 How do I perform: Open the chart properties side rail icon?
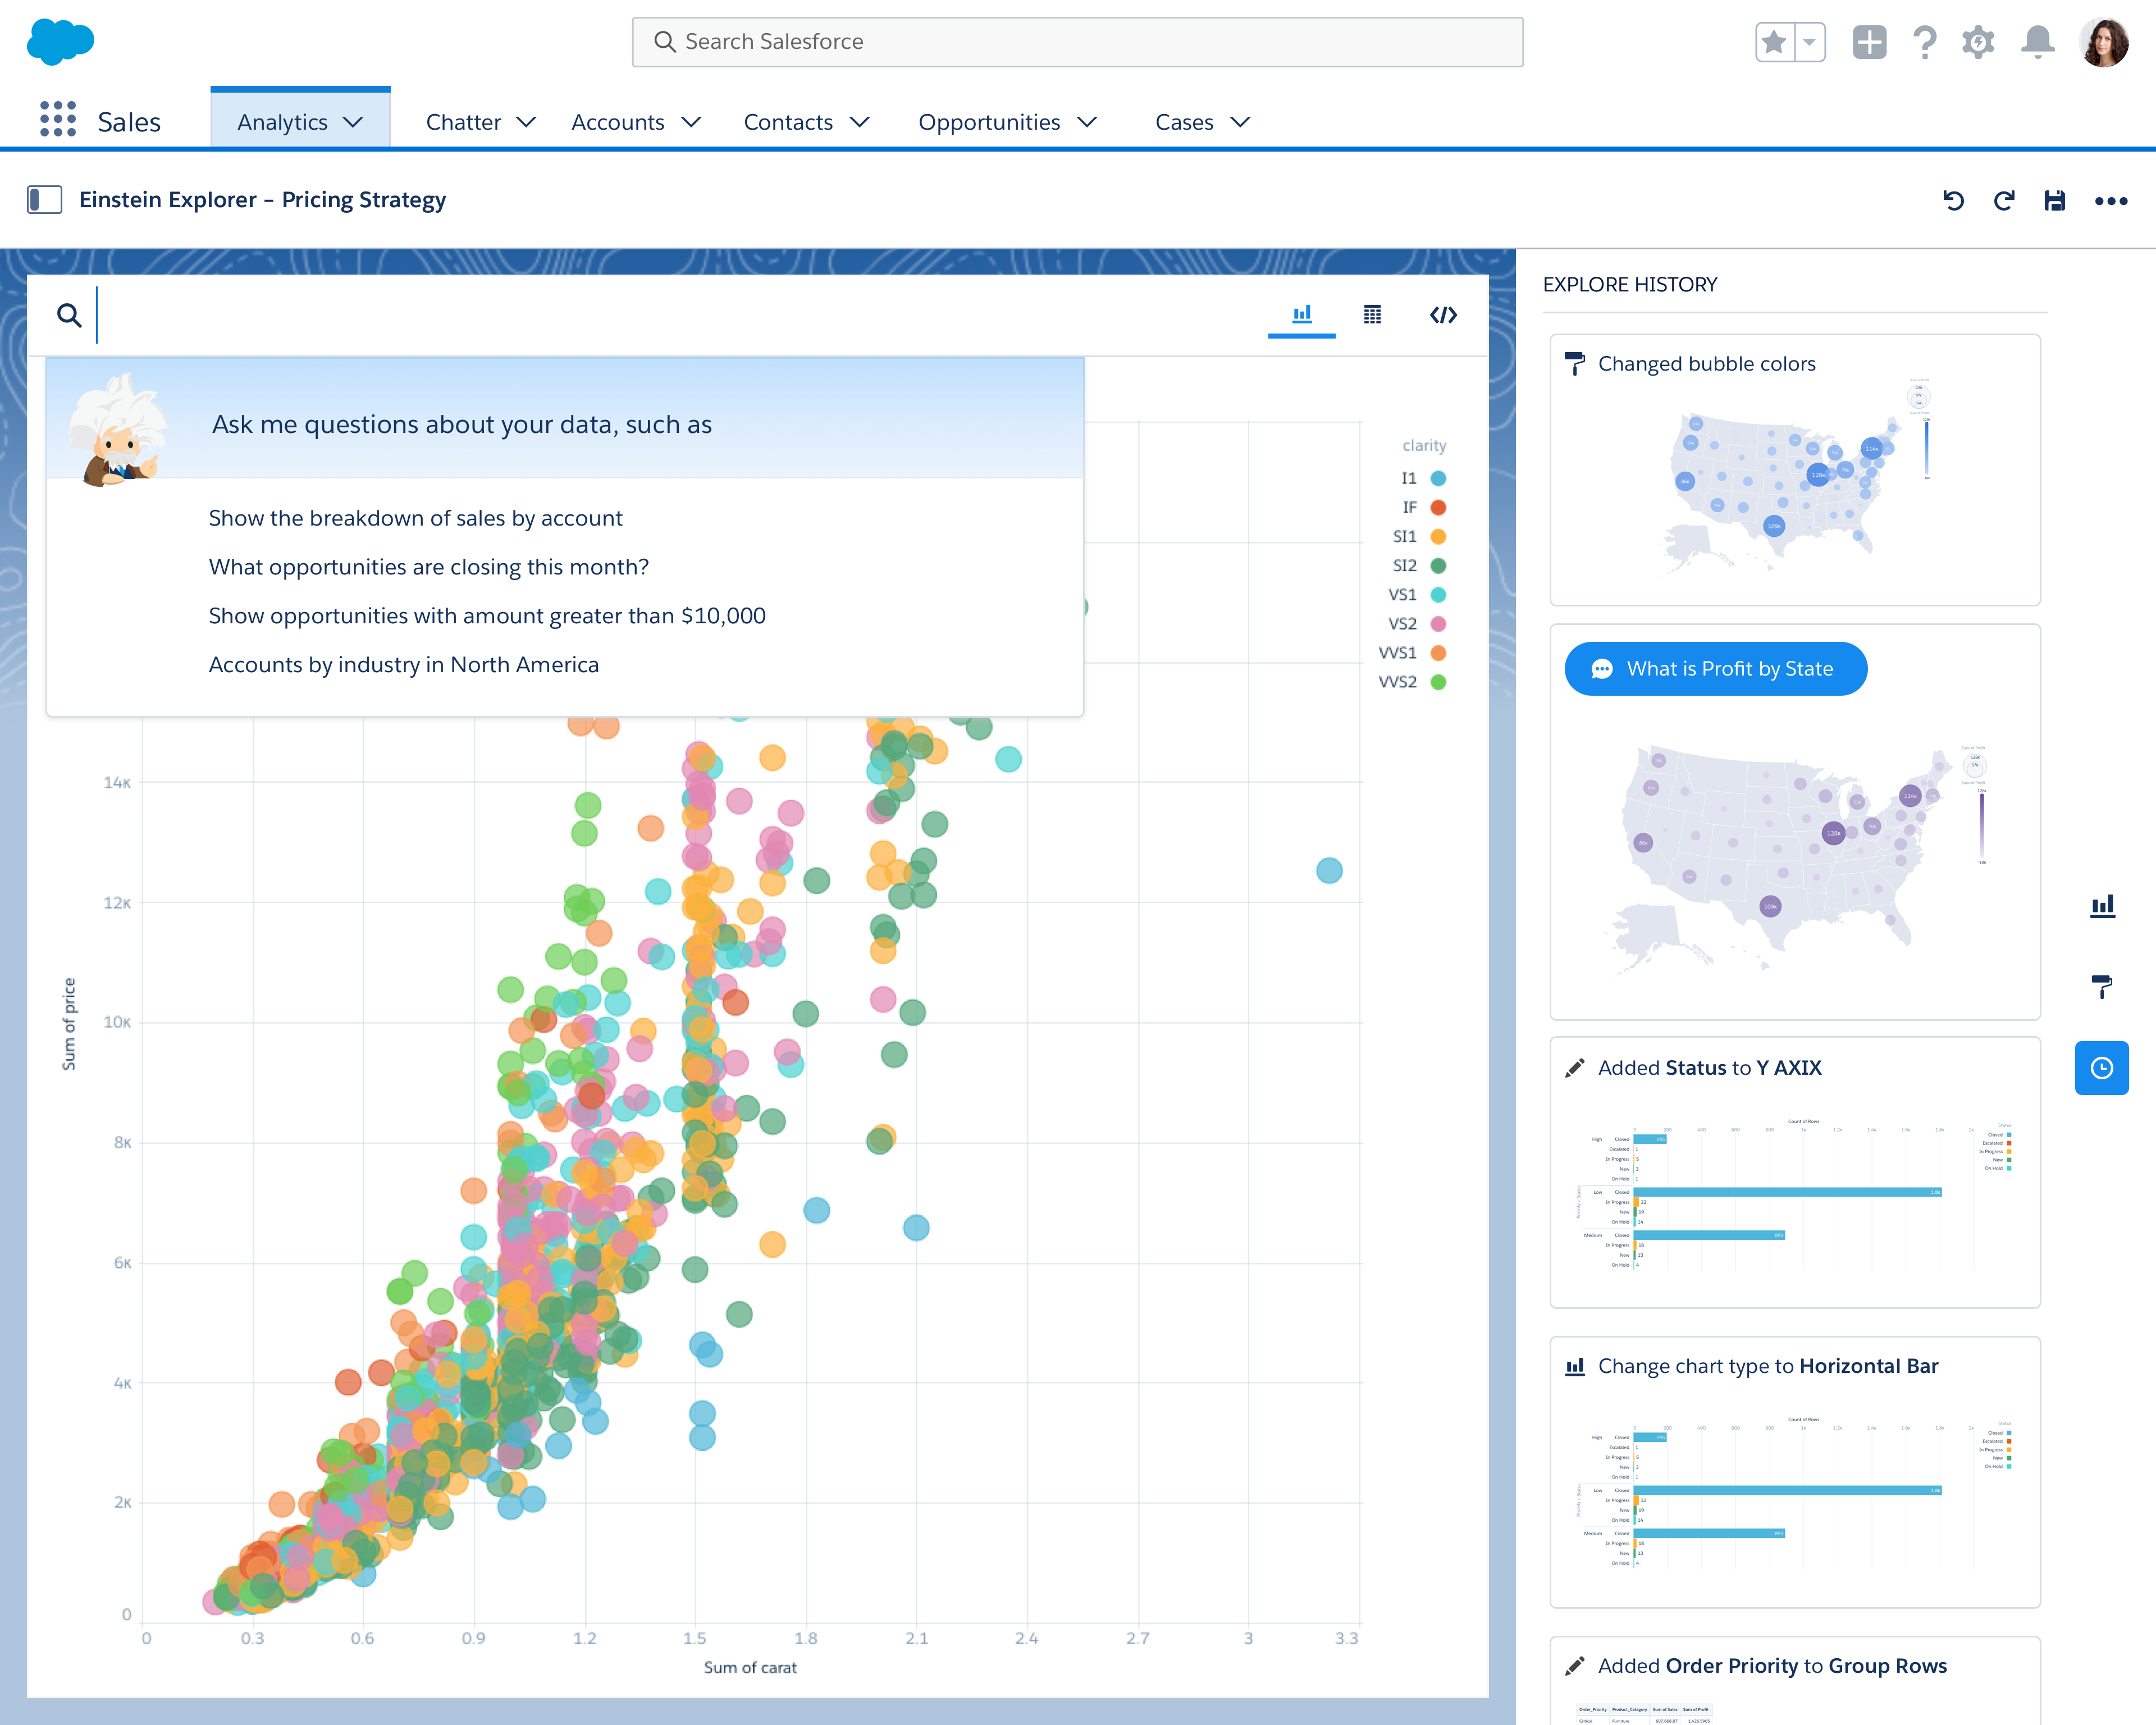2102,906
